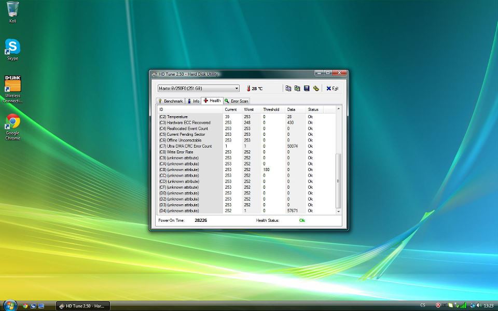Open HD Tune options icon
This screenshot has height=311, width=498.
click(316, 88)
